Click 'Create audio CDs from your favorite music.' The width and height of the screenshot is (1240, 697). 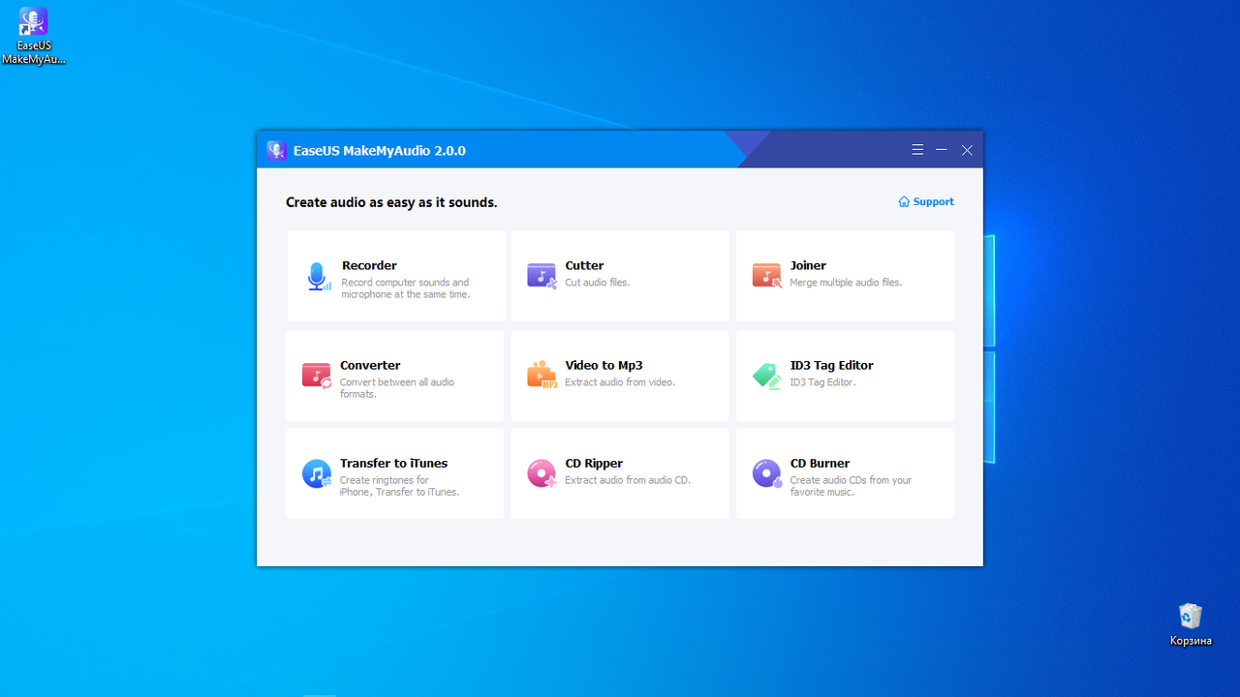(851, 486)
